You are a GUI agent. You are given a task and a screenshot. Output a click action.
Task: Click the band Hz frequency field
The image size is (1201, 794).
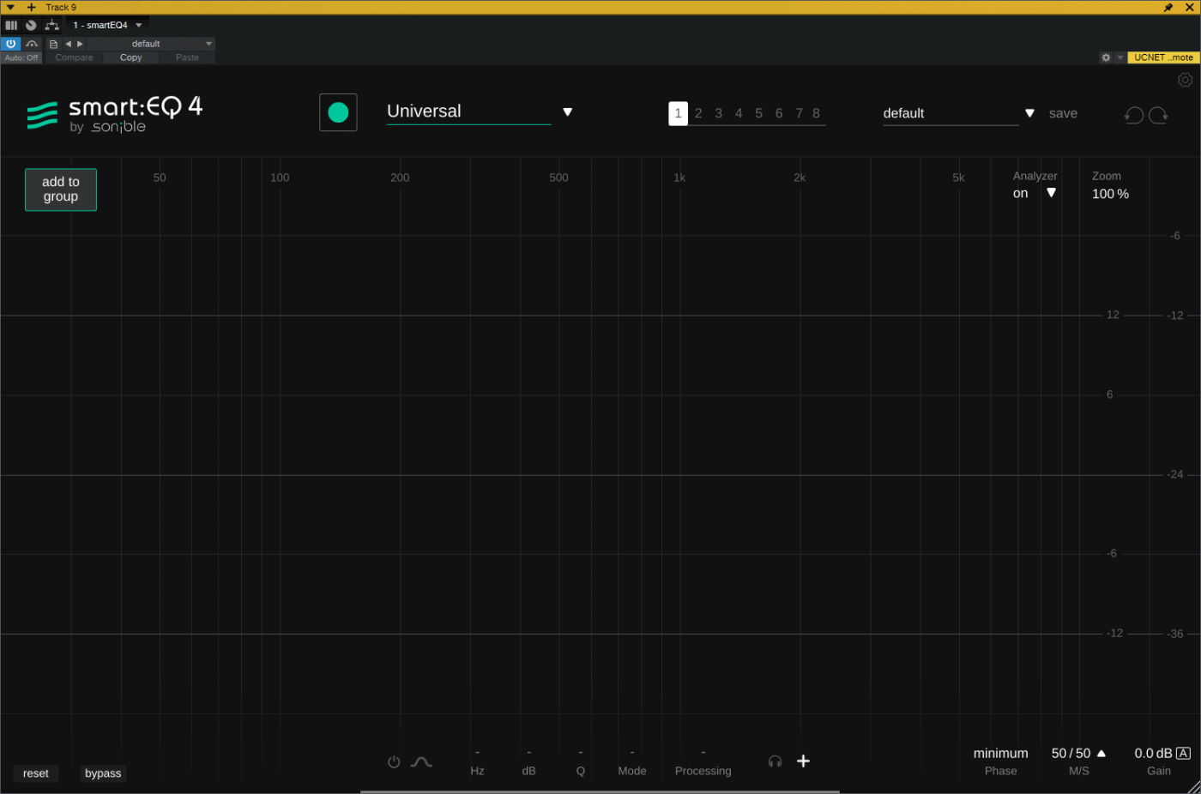tap(477, 762)
